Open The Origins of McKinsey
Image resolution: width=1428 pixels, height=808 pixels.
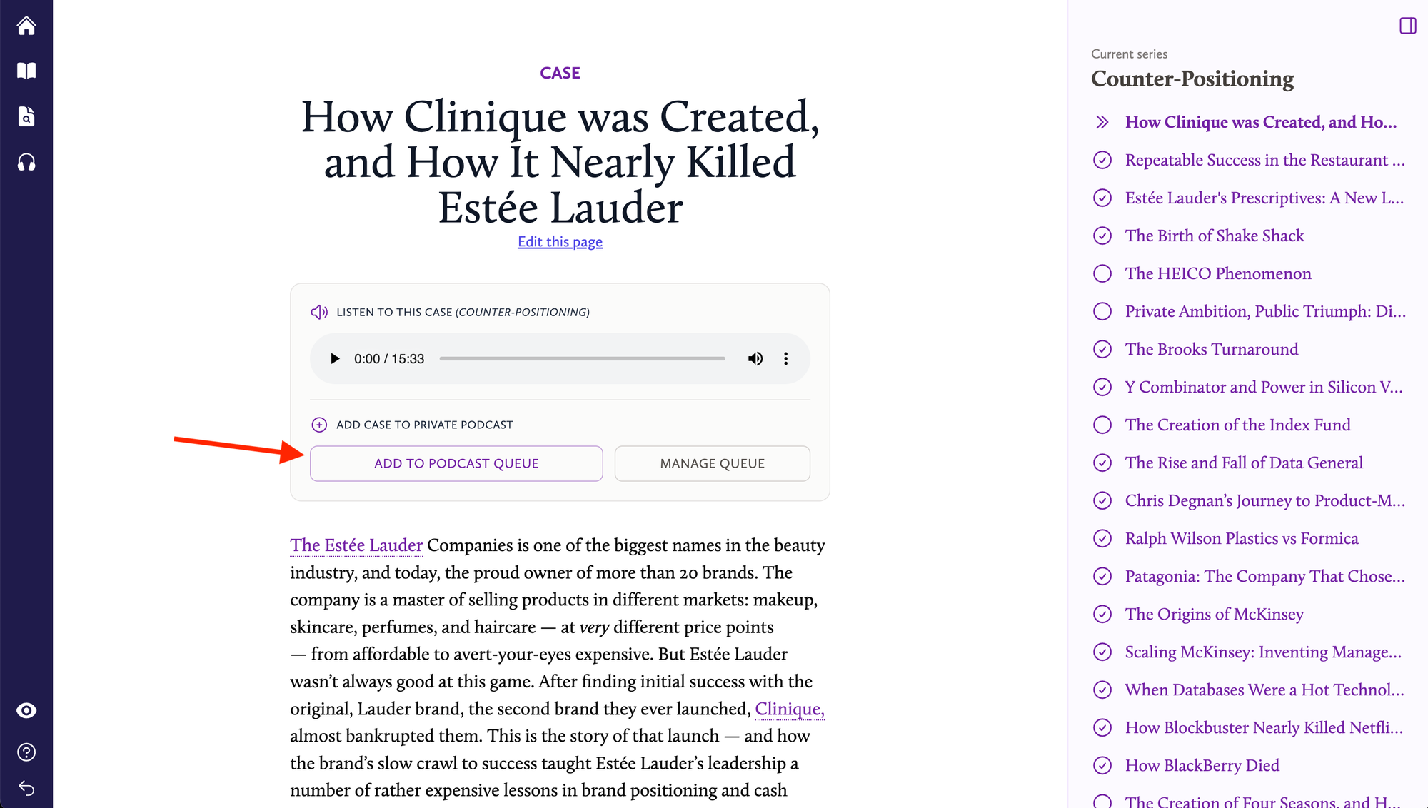[x=1215, y=614]
